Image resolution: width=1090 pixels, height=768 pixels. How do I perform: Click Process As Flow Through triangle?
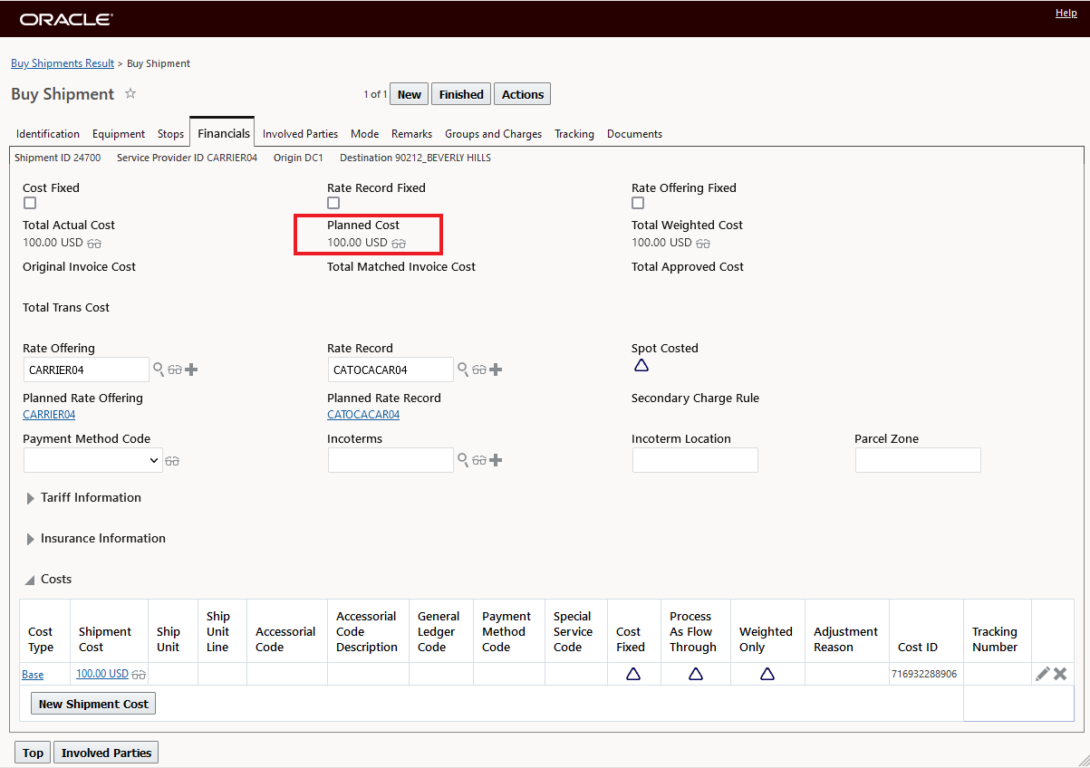click(695, 674)
